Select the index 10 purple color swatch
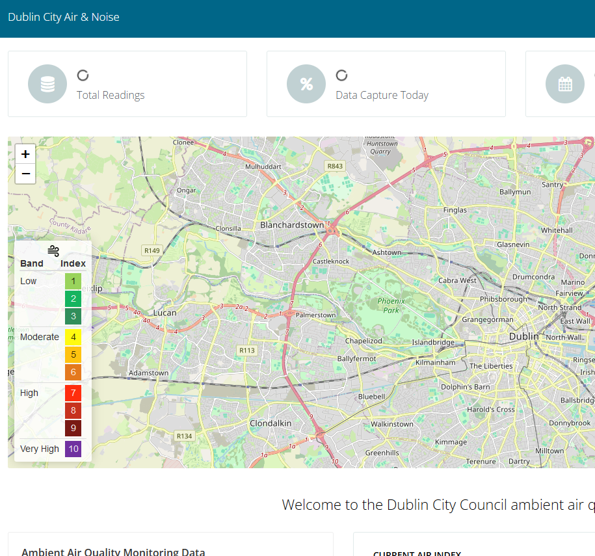 coord(72,449)
